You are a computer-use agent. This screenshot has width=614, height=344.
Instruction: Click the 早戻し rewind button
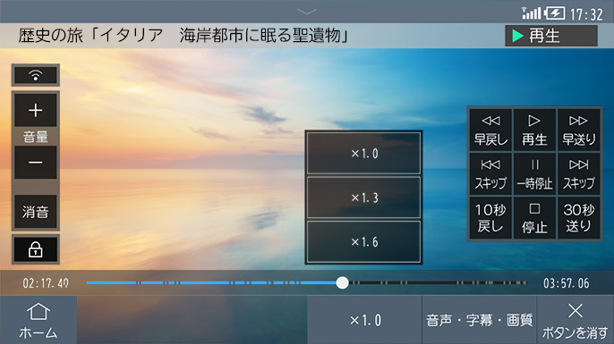[490, 130]
